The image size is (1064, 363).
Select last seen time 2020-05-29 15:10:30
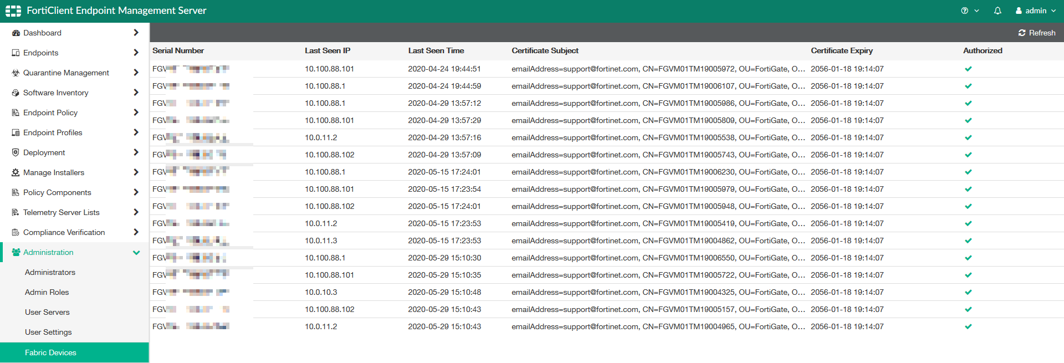tap(444, 258)
